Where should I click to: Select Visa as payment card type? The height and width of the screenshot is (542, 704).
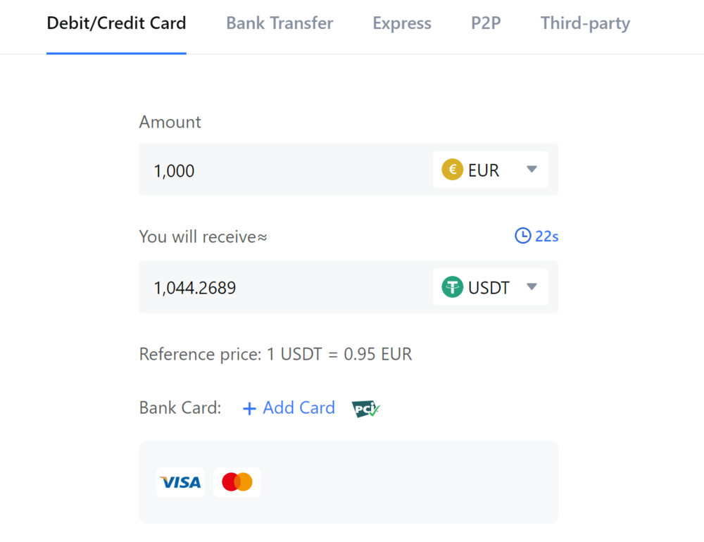click(x=180, y=482)
